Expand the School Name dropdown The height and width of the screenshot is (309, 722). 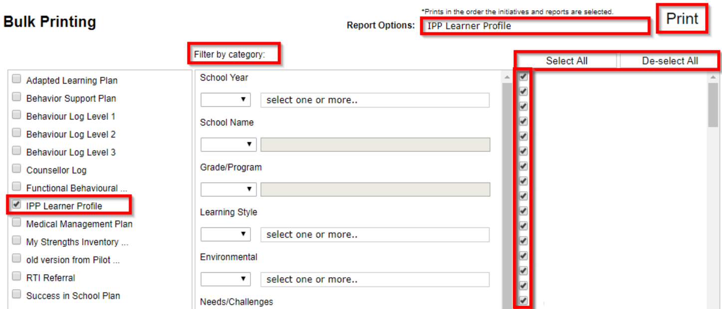229,145
